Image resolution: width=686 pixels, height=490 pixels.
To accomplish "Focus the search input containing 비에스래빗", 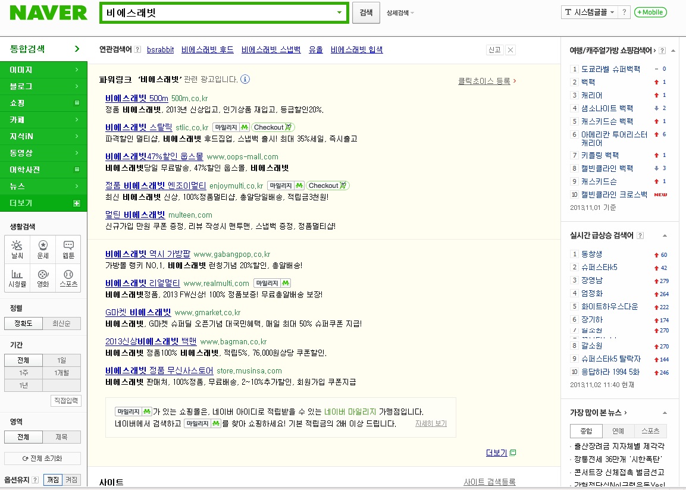I will [219, 12].
